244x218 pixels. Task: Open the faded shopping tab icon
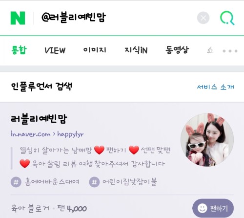(210, 50)
